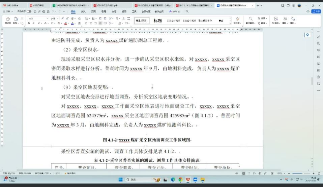
Task: Click the WPS AI button
Action: point(175,11)
